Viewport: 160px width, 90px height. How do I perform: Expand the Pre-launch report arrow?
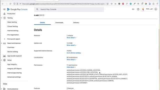tap(4, 39)
